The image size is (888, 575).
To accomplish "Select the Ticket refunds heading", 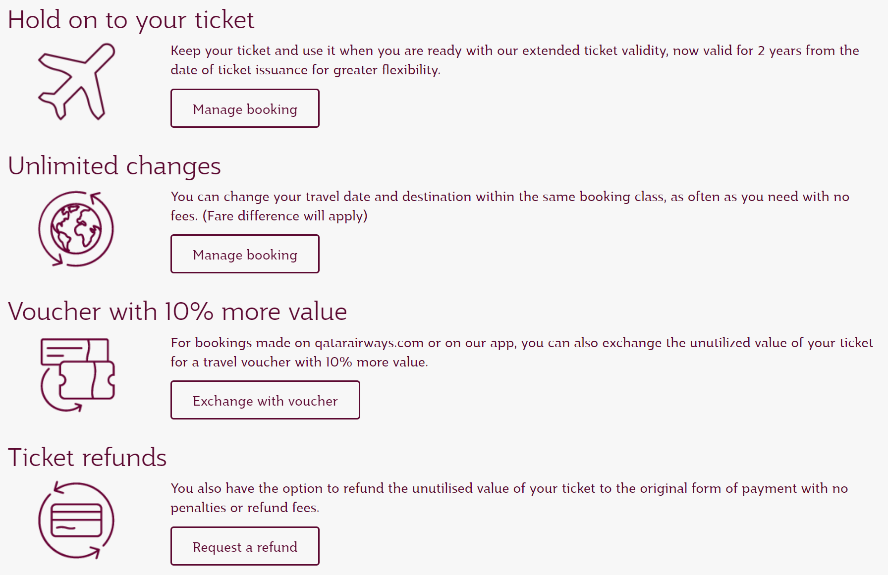I will pos(88,458).
